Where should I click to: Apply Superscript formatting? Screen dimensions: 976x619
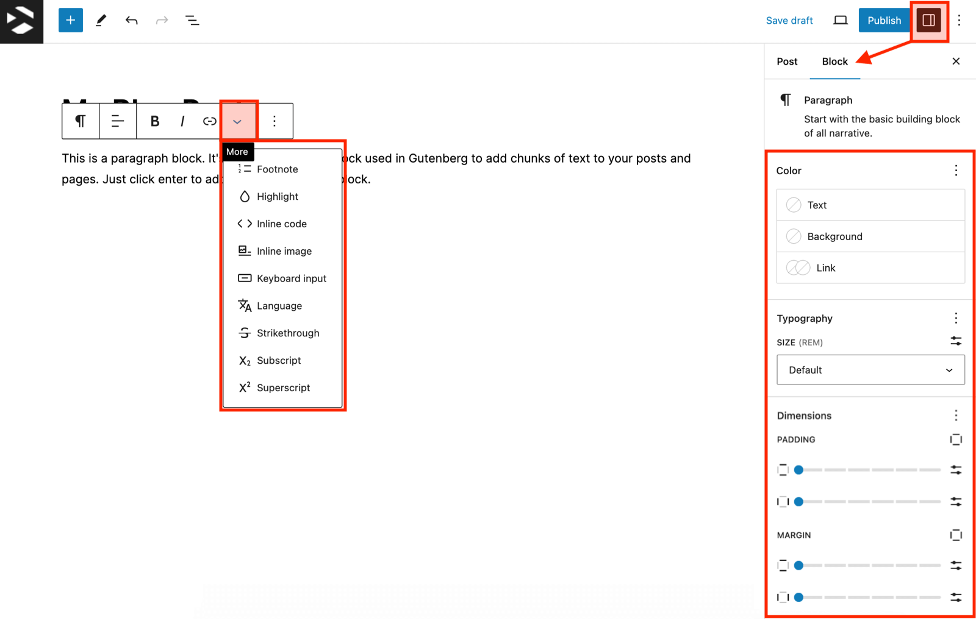[x=282, y=388]
